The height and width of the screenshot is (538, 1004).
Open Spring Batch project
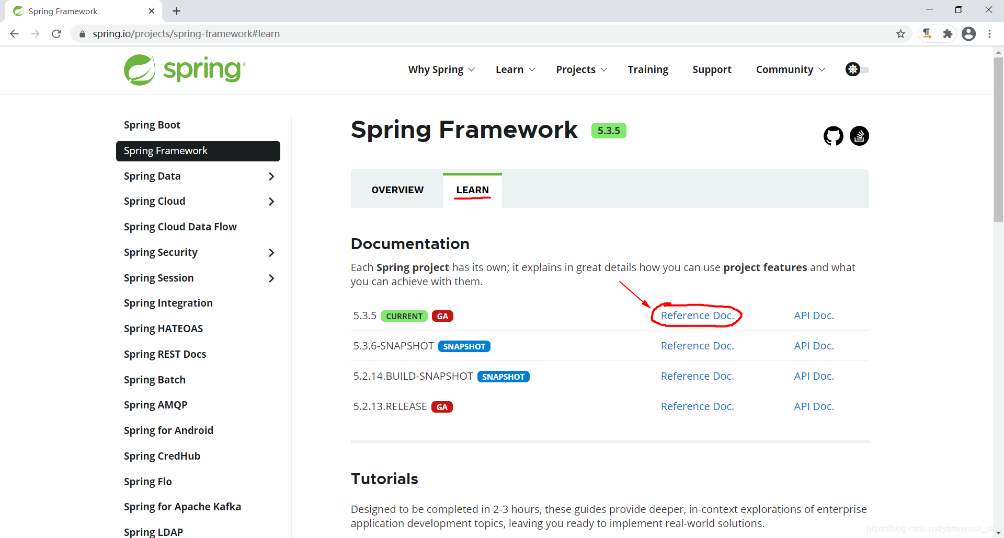click(155, 380)
